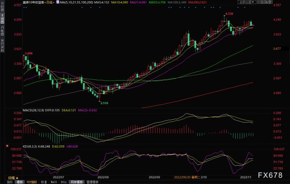
Task: Click the red MA200:2.921 label
Action: tap(197, 3)
